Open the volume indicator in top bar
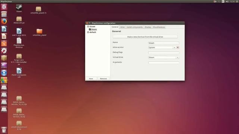The width and height of the screenshot is (239, 134). (x=227, y=1)
